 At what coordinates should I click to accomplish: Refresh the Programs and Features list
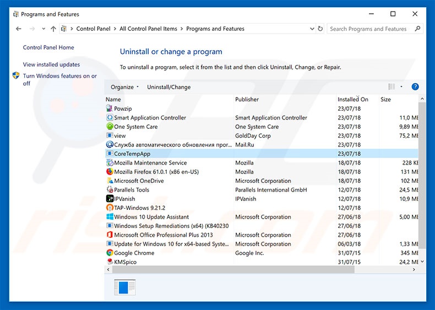point(320,29)
